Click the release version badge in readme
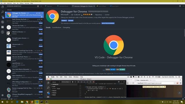Image resolution: width=185 pixels, height=104 pixels. [110, 70]
